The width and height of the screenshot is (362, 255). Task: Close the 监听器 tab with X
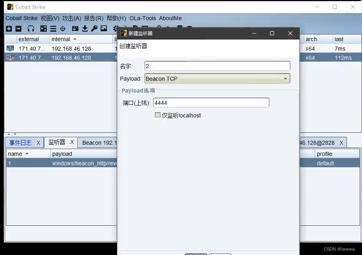[72, 142]
